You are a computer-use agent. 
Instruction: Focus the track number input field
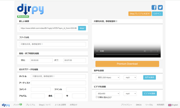pos(58,96)
